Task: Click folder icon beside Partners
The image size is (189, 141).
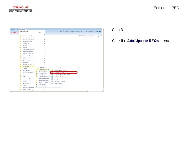Action: (x=20, y=45)
